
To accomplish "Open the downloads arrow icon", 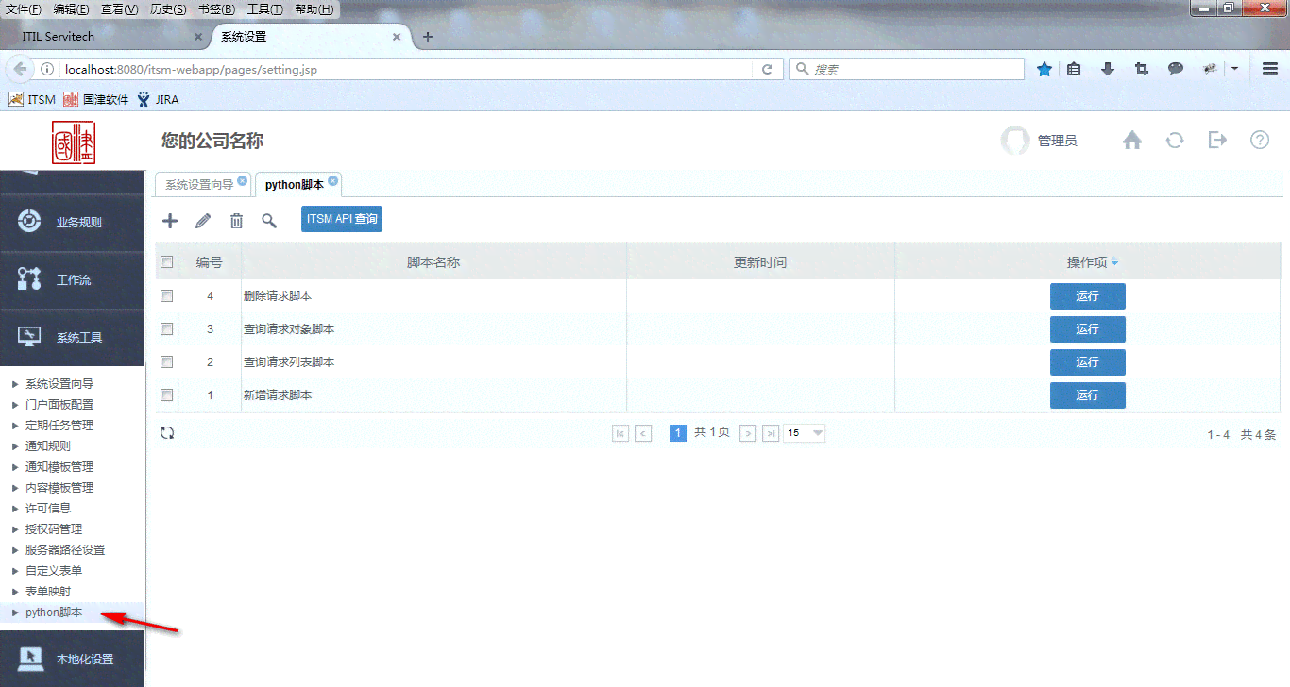I will [x=1109, y=69].
